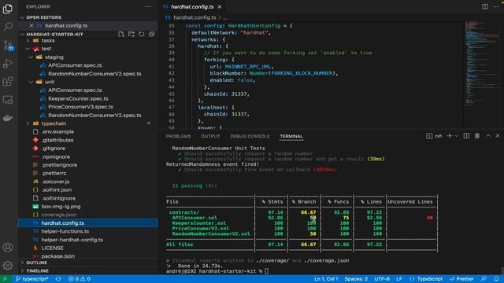
Task: Open remote window indicator in status bar
Action: (5, 279)
